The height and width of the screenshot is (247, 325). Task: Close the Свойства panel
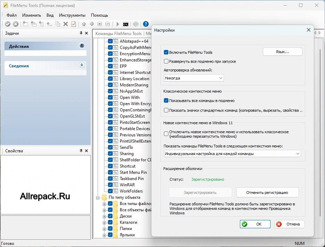pos(87,151)
